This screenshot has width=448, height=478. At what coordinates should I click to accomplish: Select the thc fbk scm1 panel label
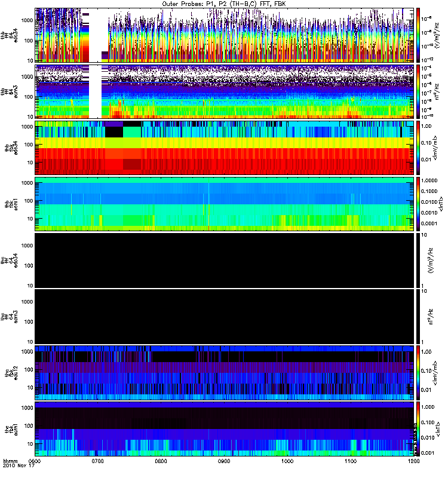pyautogui.click(x=11, y=429)
